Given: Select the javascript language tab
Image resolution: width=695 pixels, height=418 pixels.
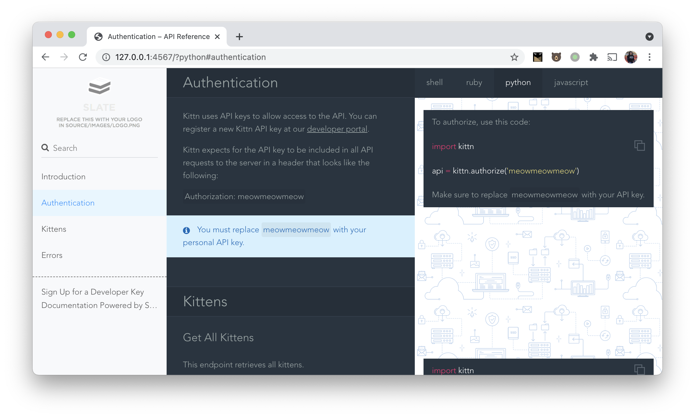Looking at the screenshot, I should [x=571, y=82].
